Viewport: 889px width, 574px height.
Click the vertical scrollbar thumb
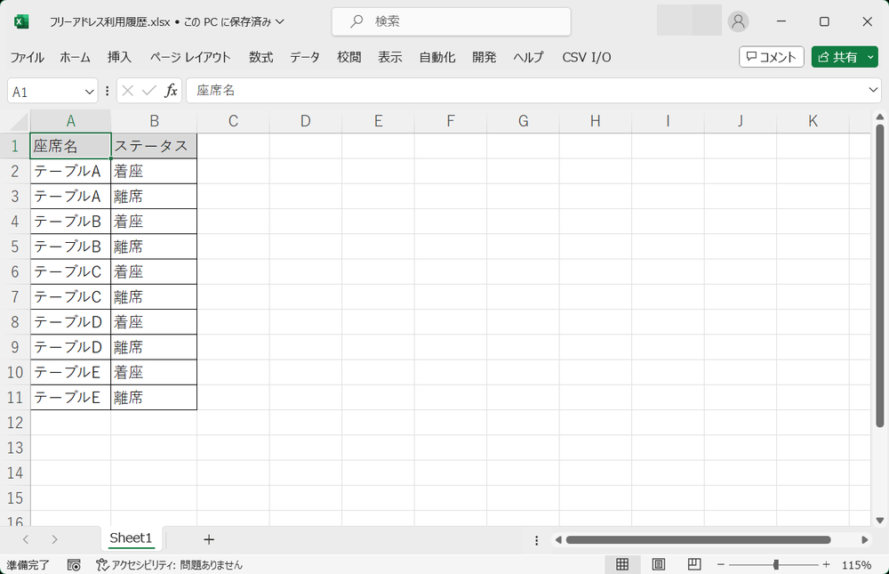tap(879, 275)
